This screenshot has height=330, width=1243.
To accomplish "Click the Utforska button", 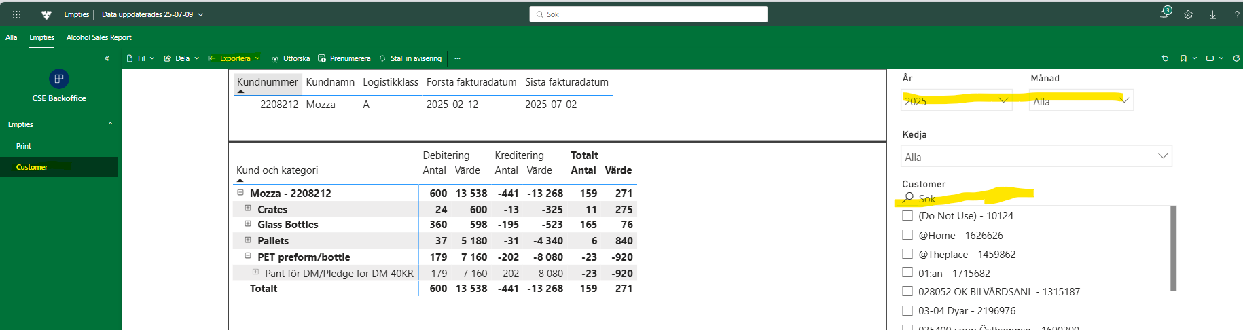I will point(291,58).
